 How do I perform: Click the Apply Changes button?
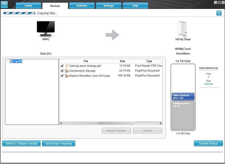116,130
